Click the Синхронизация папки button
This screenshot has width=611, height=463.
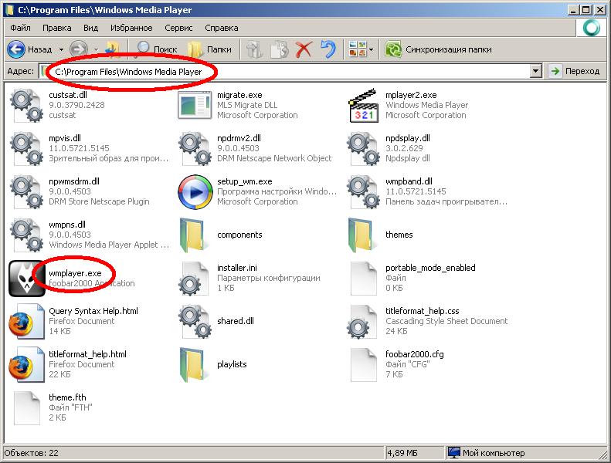click(436, 49)
